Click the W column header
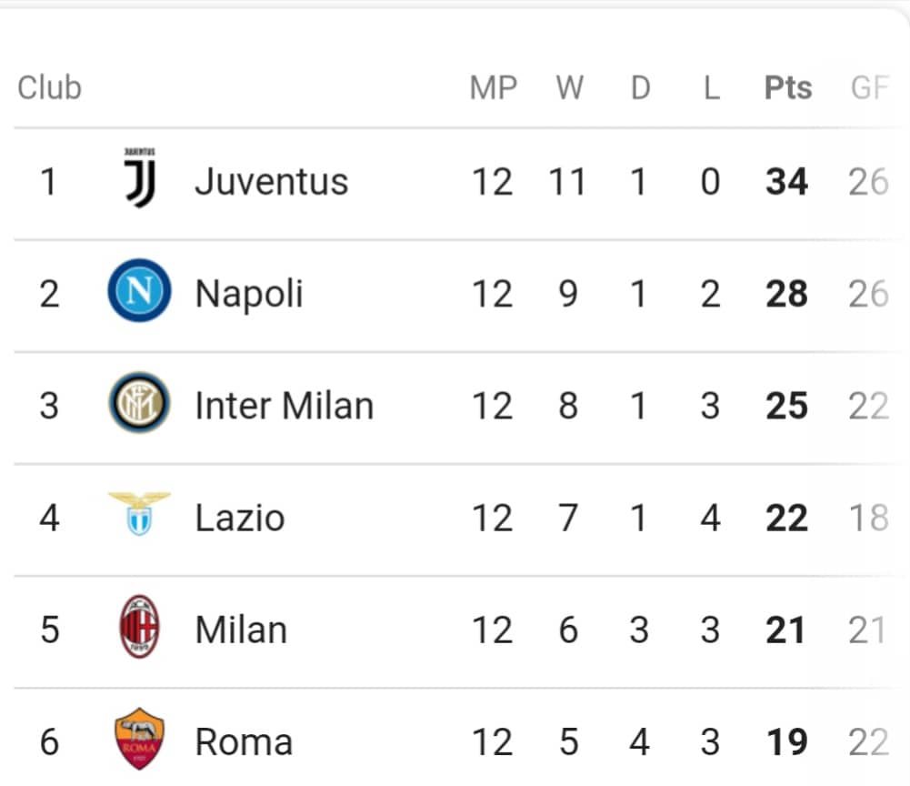 click(x=569, y=87)
